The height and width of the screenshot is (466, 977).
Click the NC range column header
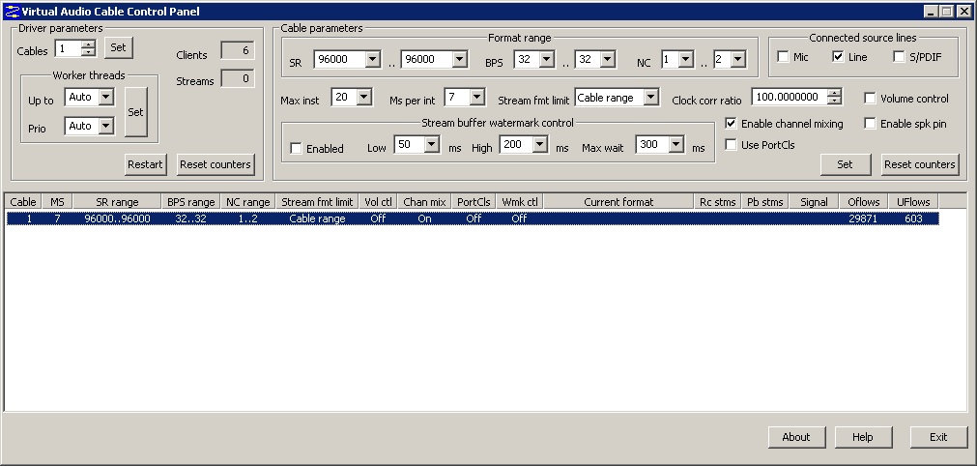pyautogui.click(x=248, y=202)
